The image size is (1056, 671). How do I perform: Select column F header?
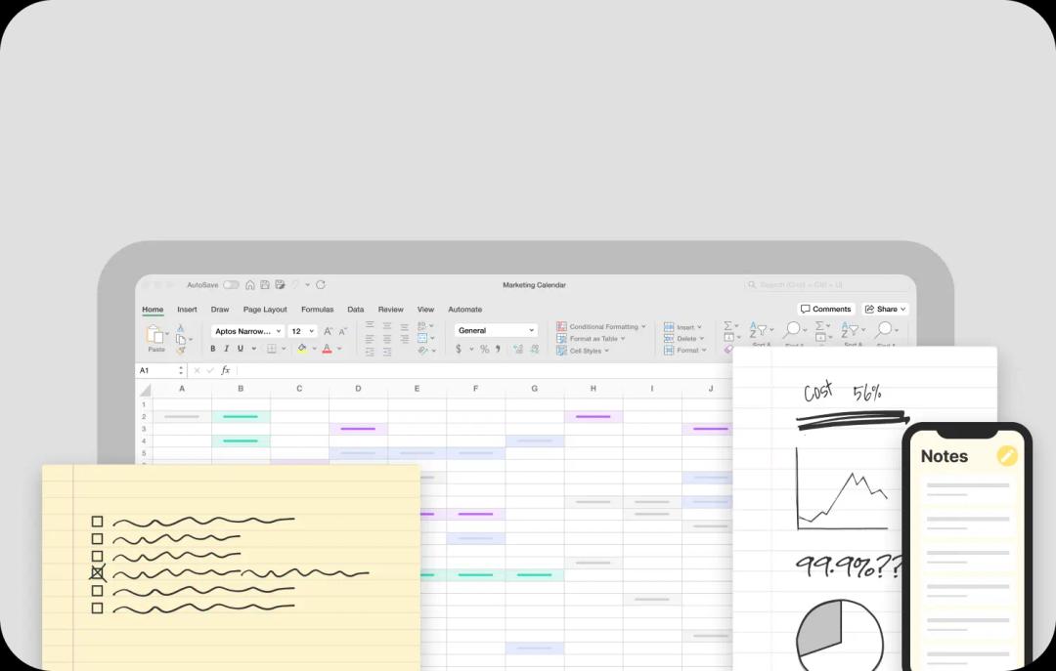pos(475,389)
